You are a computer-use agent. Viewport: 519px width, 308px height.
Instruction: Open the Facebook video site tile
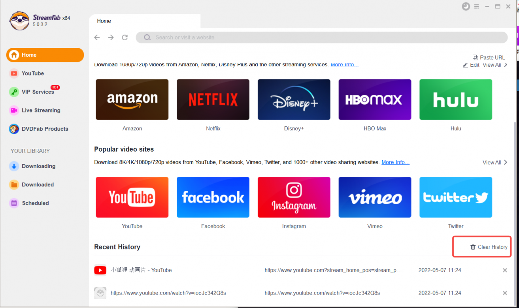click(x=213, y=197)
